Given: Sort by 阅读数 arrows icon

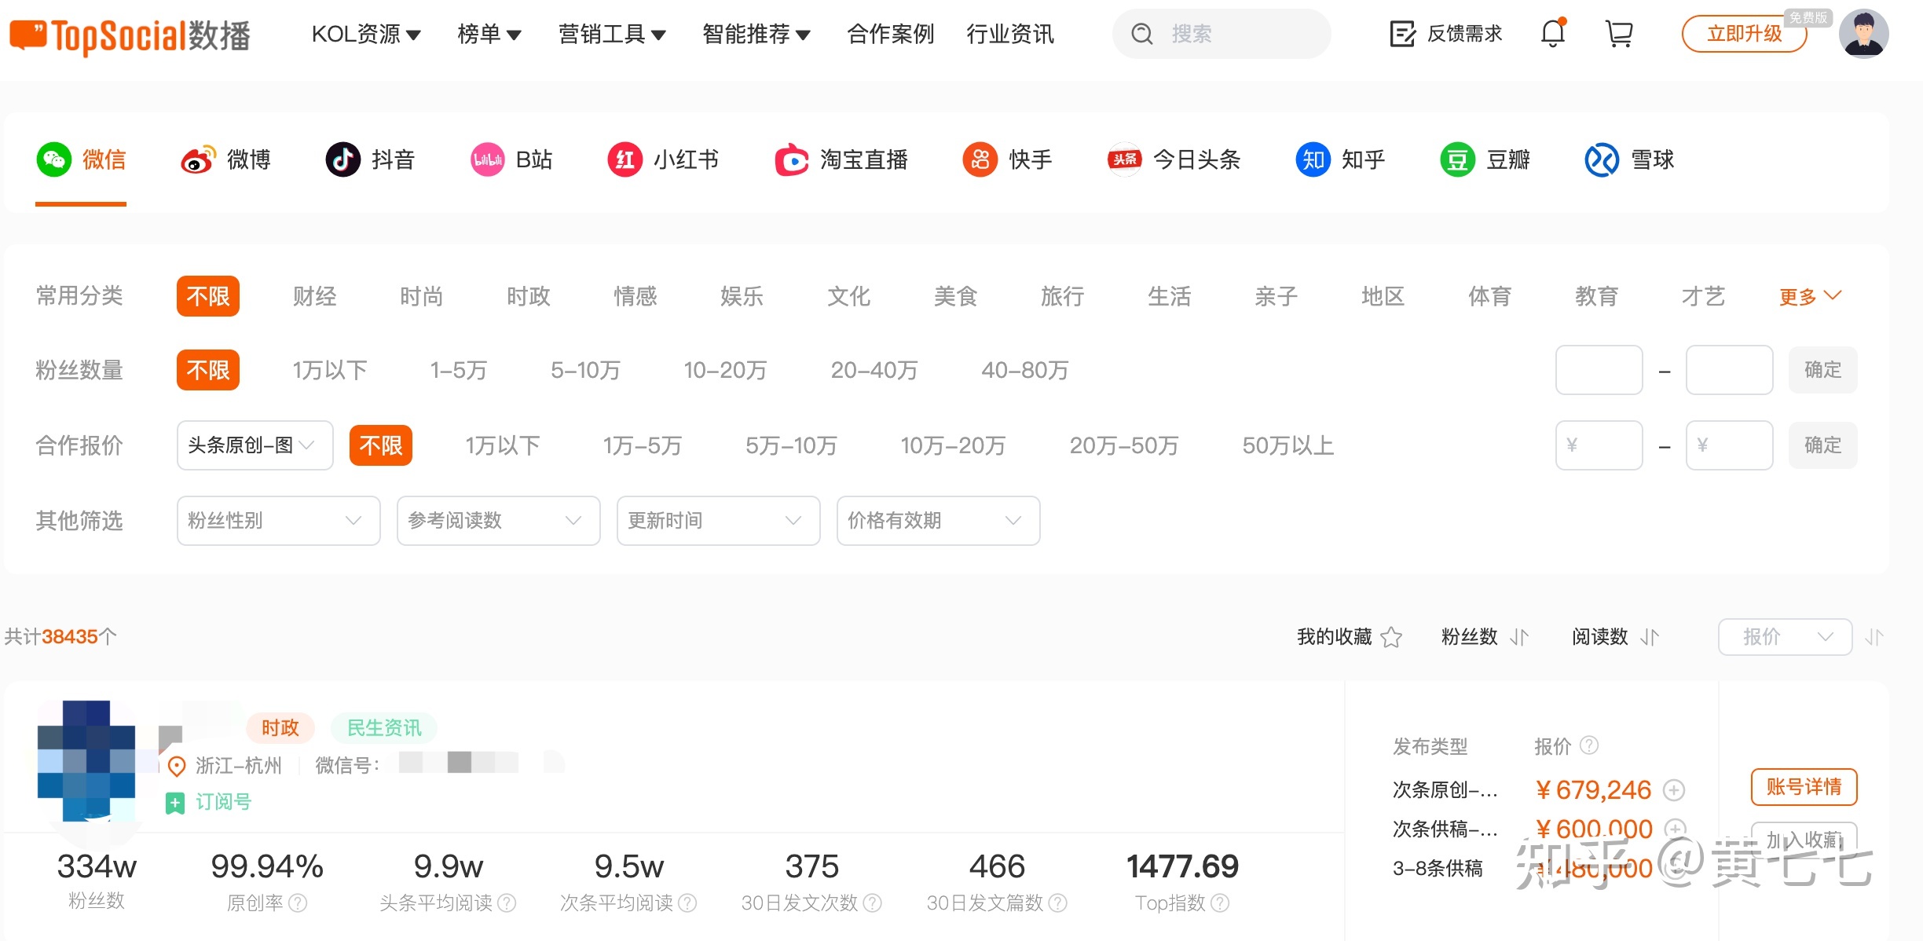Looking at the screenshot, I should [1650, 637].
